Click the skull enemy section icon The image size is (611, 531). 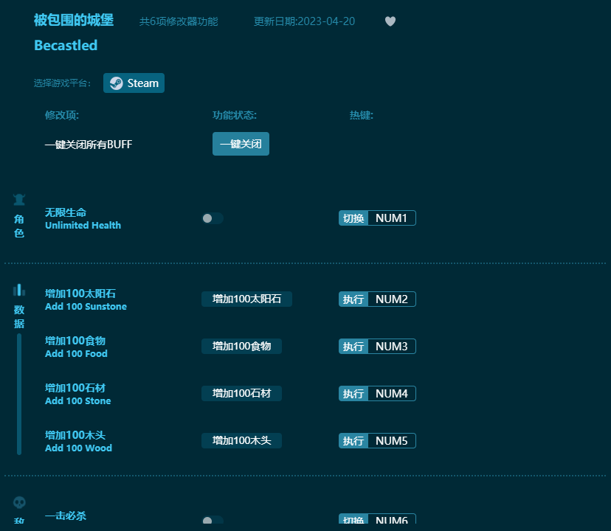coord(19,502)
